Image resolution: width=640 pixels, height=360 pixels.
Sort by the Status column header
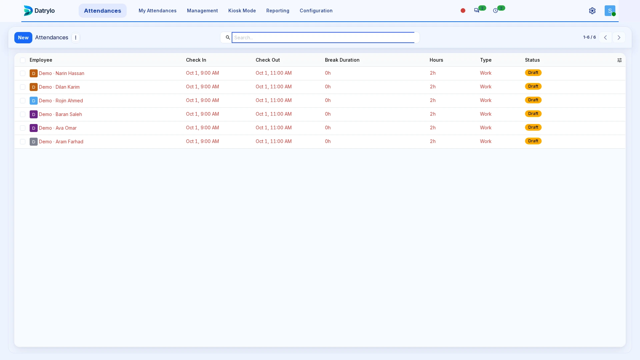coord(532,60)
